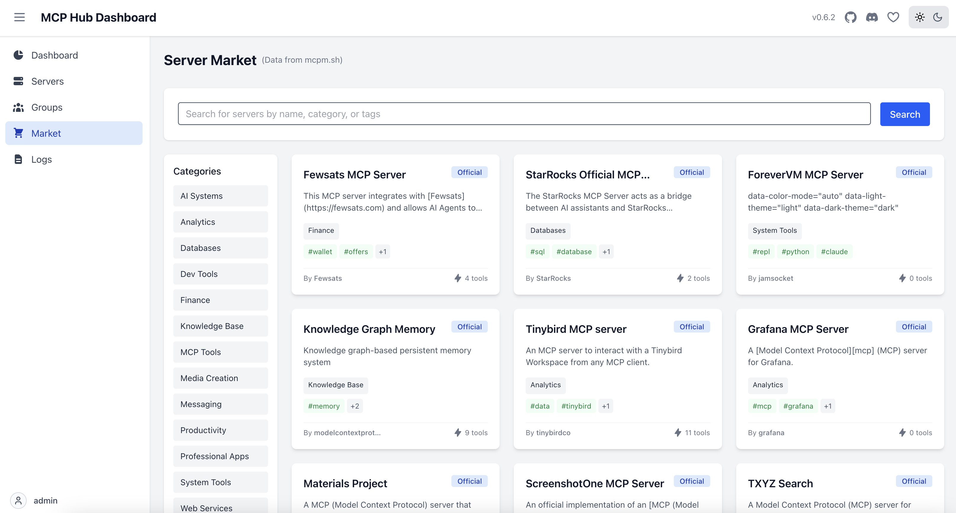The height and width of the screenshot is (513, 956).
Task: Switch to light theme sun icon
Action: [920, 17]
